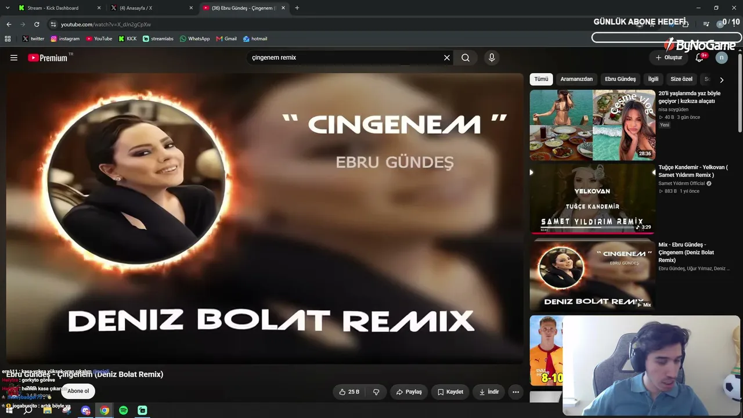Open a new browser tab
The height and width of the screenshot is (418, 743).
click(297, 8)
